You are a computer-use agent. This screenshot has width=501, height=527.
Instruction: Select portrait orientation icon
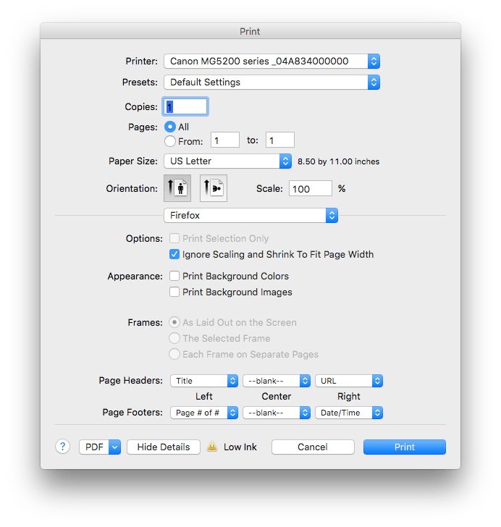click(177, 188)
